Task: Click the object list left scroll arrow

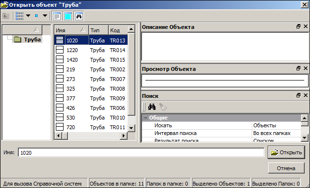Action: (58, 135)
